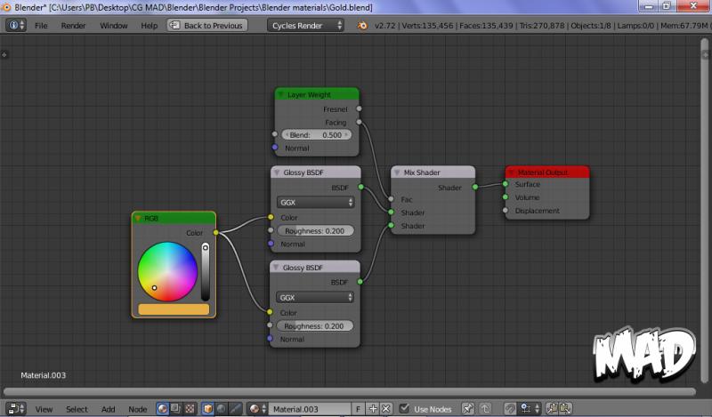Toggle the Use Nodes checkbox
Image resolution: width=712 pixels, height=417 pixels.
[x=405, y=409]
